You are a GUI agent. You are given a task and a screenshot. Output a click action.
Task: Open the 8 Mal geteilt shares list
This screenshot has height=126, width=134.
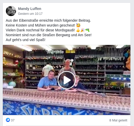tap(118, 120)
